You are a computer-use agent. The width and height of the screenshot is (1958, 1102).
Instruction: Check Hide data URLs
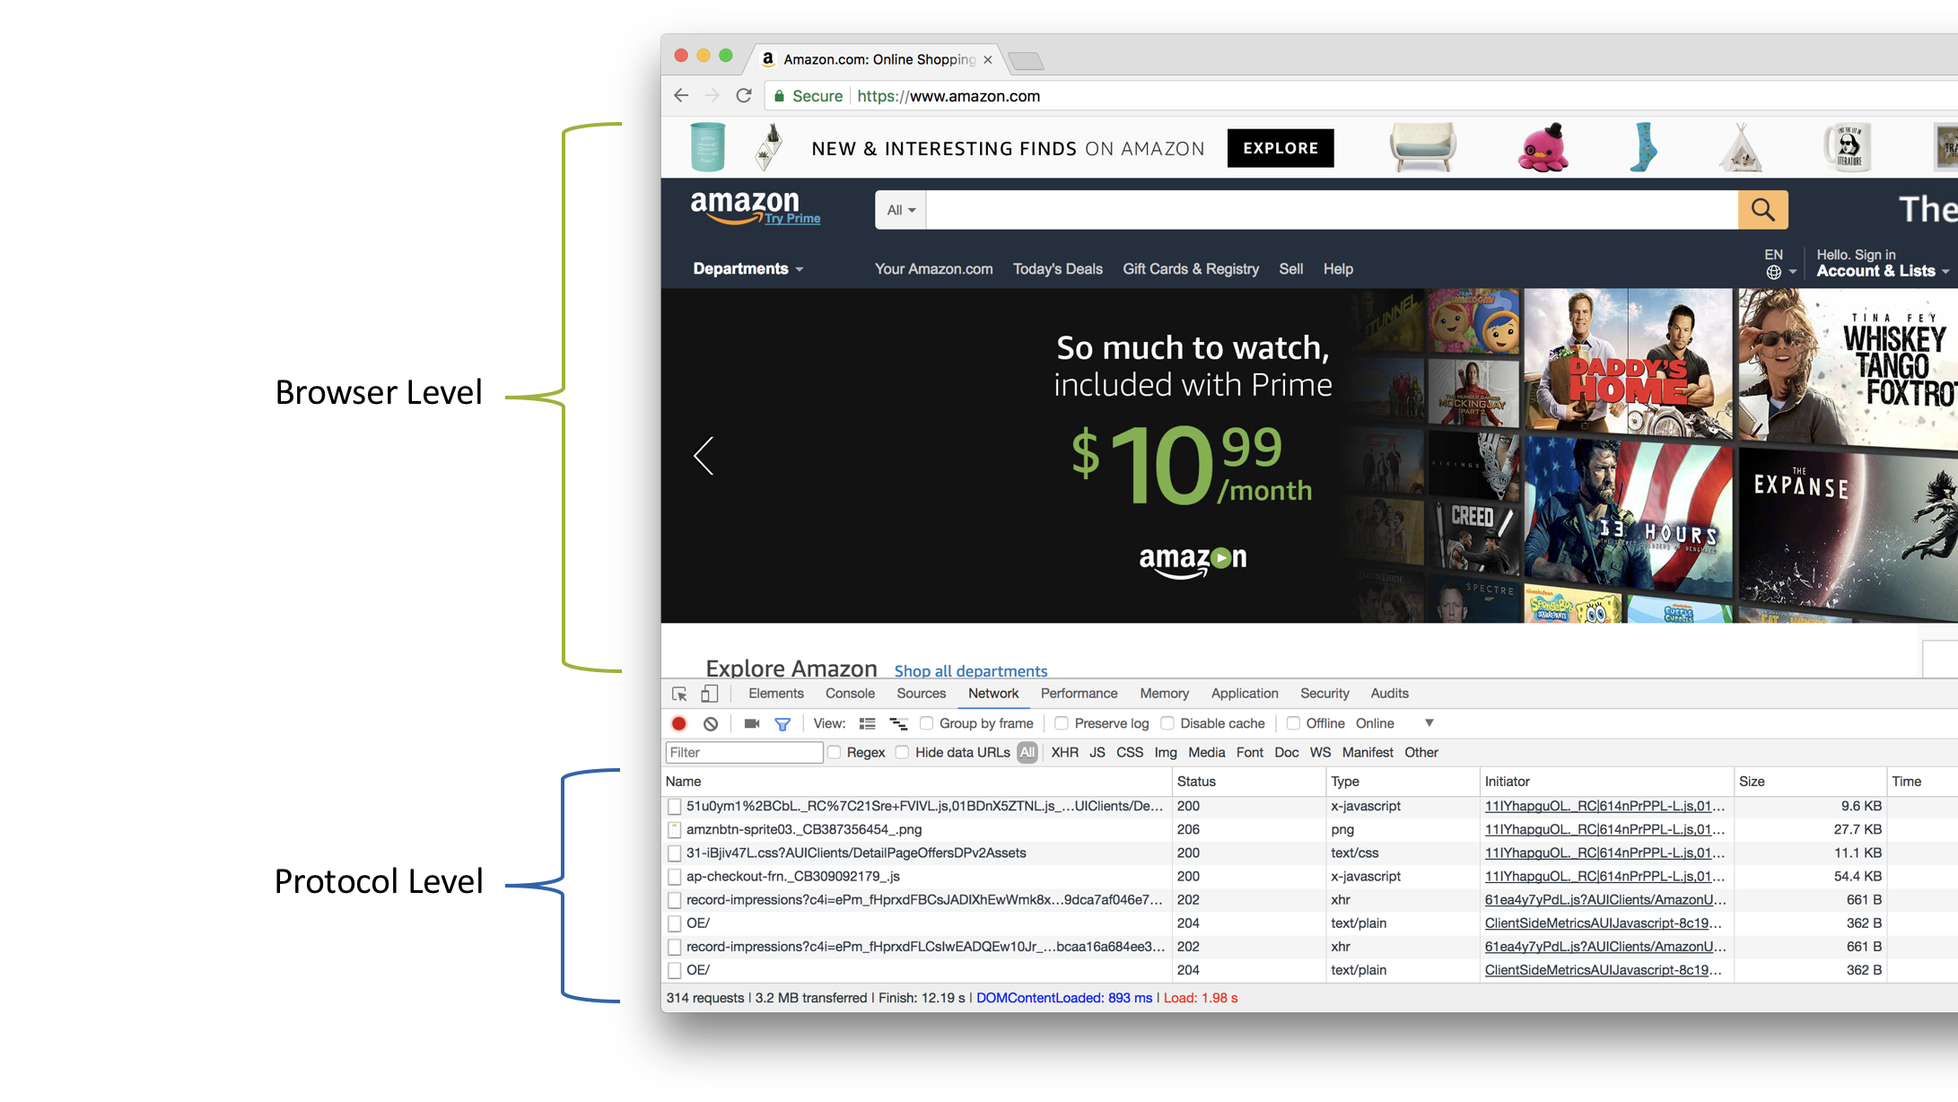(x=903, y=752)
